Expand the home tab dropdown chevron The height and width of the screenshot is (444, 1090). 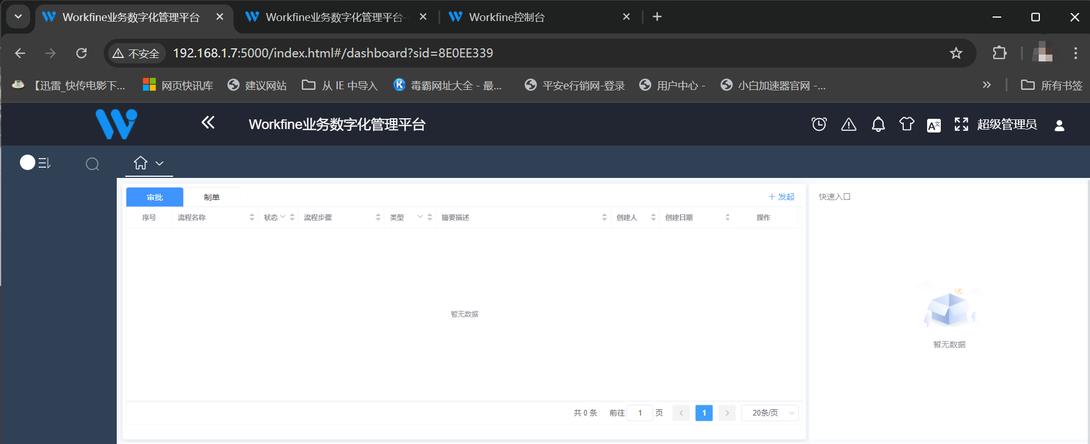click(160, 164)
